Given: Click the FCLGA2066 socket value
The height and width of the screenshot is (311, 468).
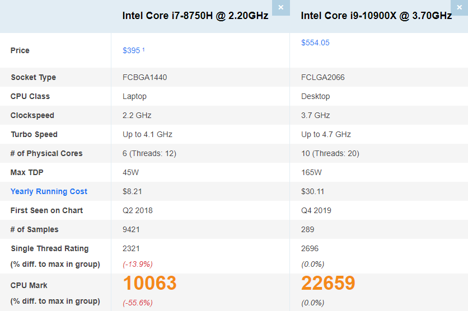Looking at the screenshot, I should (x=323, y=77).
